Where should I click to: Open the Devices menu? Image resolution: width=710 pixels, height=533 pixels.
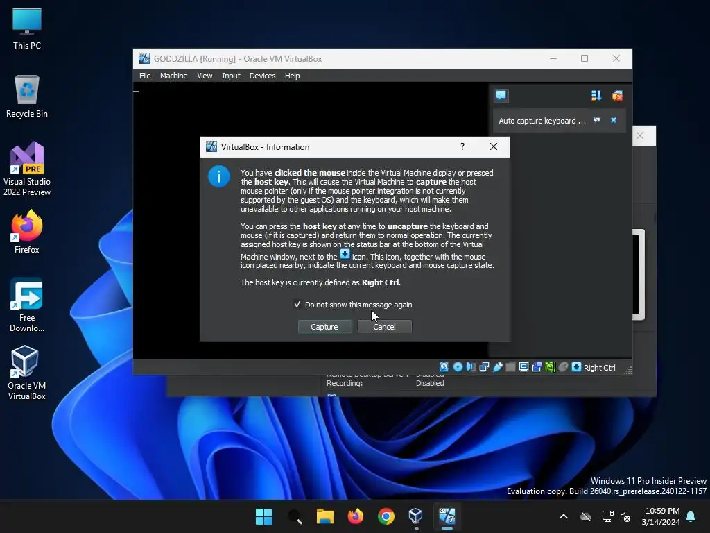coord(263,76)
